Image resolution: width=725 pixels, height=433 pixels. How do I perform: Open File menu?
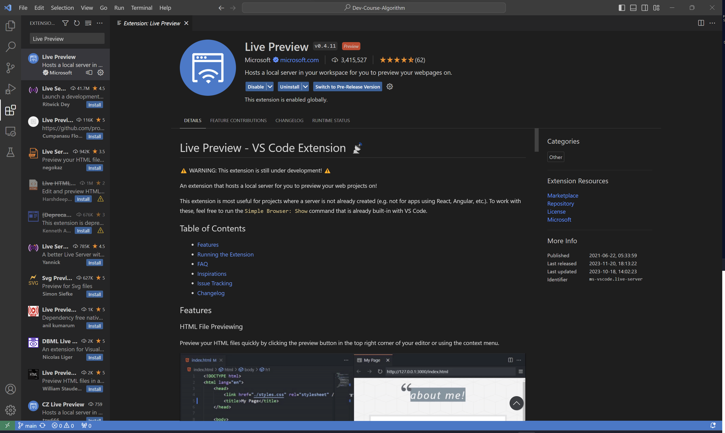(x=23, y=8)
